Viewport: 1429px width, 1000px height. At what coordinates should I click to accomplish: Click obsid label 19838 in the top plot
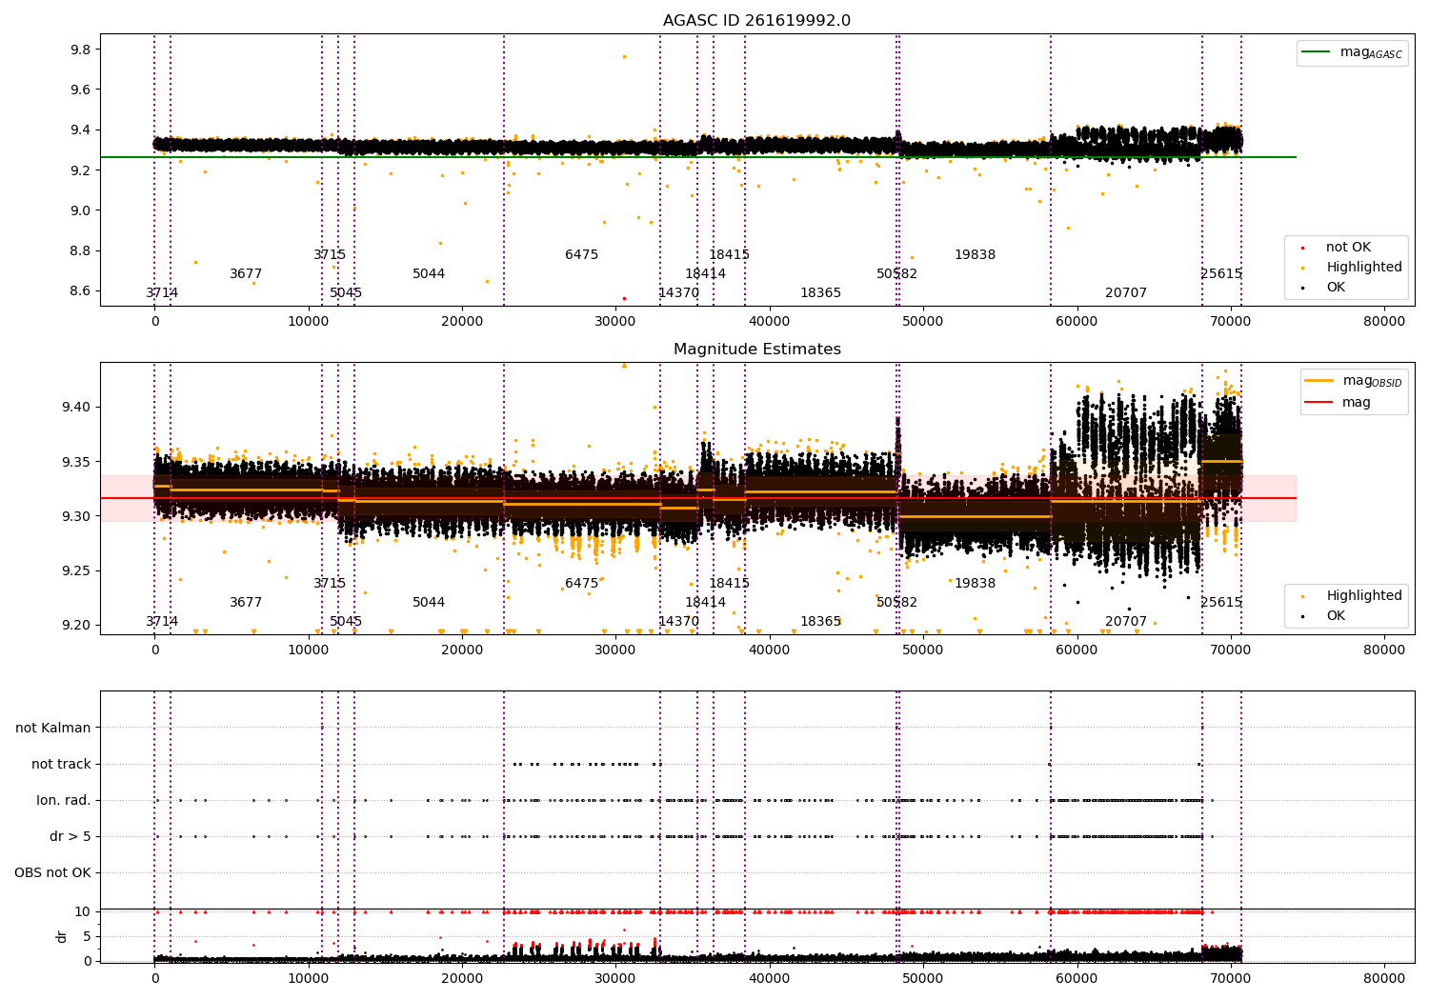(x=975, y=255)
